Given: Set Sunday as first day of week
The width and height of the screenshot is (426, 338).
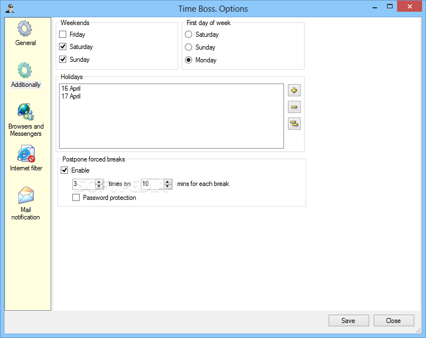Looking at the screenshot, I should [x=188, y=47].
